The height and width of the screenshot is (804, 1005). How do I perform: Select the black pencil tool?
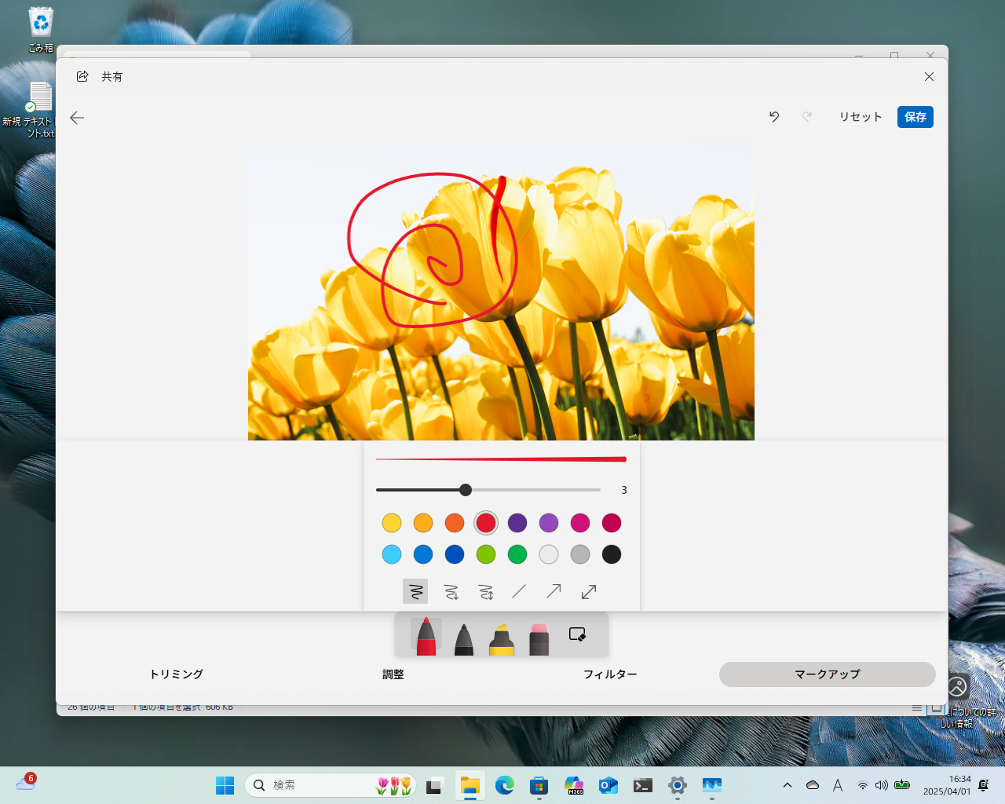click(x=464, y=638)
